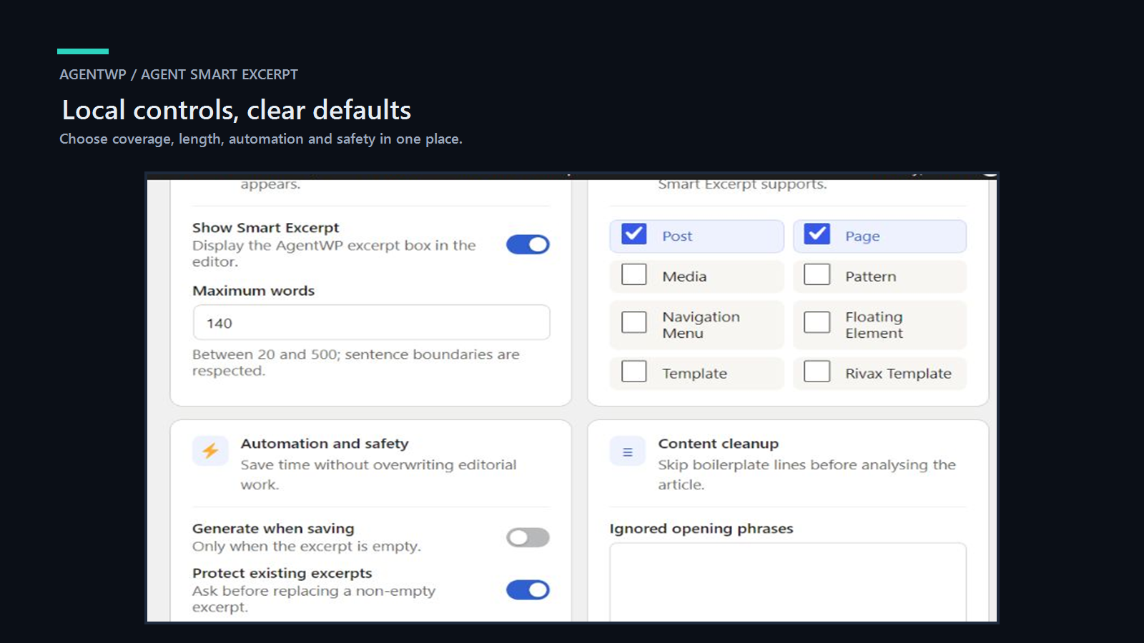Enable the Generate when saving toggle
This screenshot has width=1144, height=643.
coord(528,537)
